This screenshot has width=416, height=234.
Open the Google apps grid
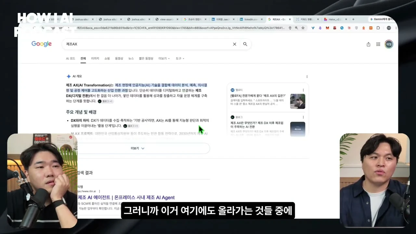pos(378,44)
